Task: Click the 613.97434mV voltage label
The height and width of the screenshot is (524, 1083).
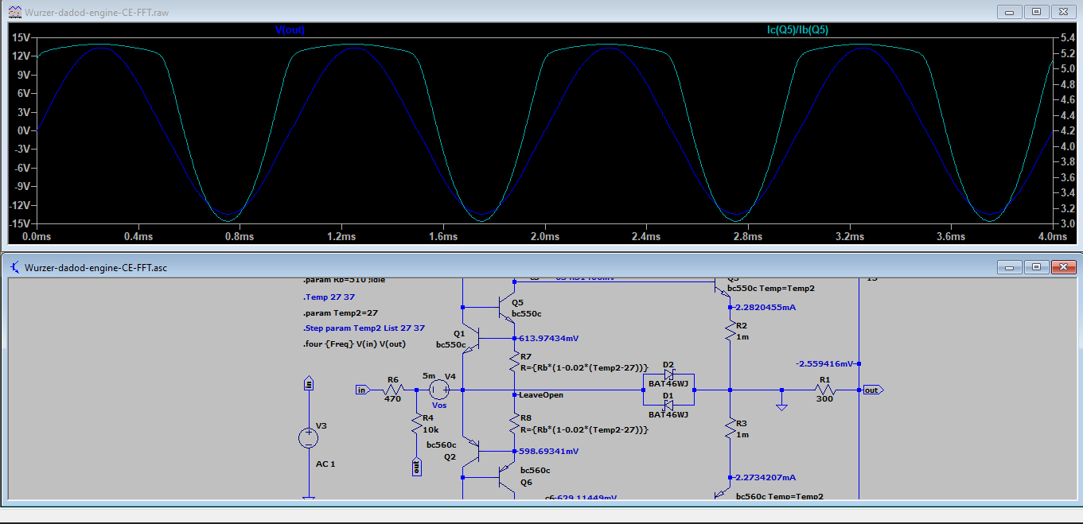Action: [549, 338]
